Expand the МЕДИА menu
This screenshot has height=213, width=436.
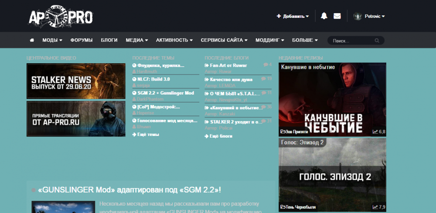[137, 40]
